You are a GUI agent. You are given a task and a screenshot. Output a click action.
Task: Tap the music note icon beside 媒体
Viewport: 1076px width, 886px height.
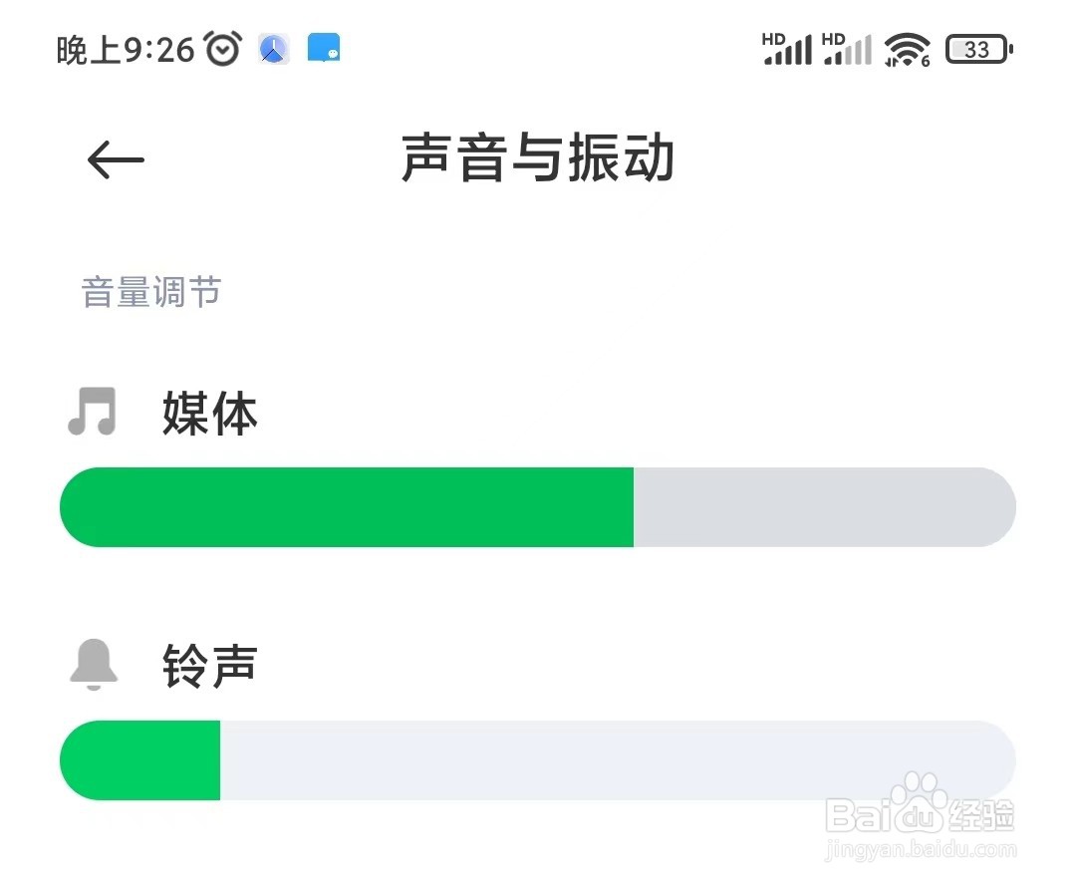[x=94, y=412]
